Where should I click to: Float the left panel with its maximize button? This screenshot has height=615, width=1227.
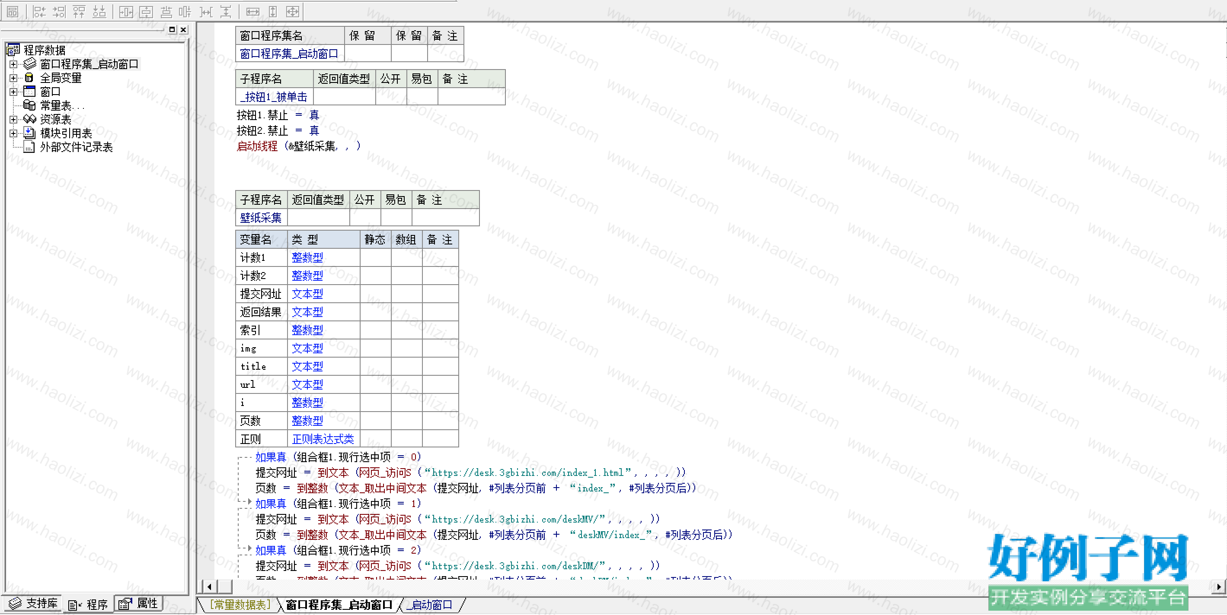pyautogui.click(x=173, y=29)
